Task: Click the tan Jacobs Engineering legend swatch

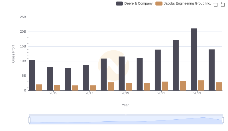Action: (159, 3)
